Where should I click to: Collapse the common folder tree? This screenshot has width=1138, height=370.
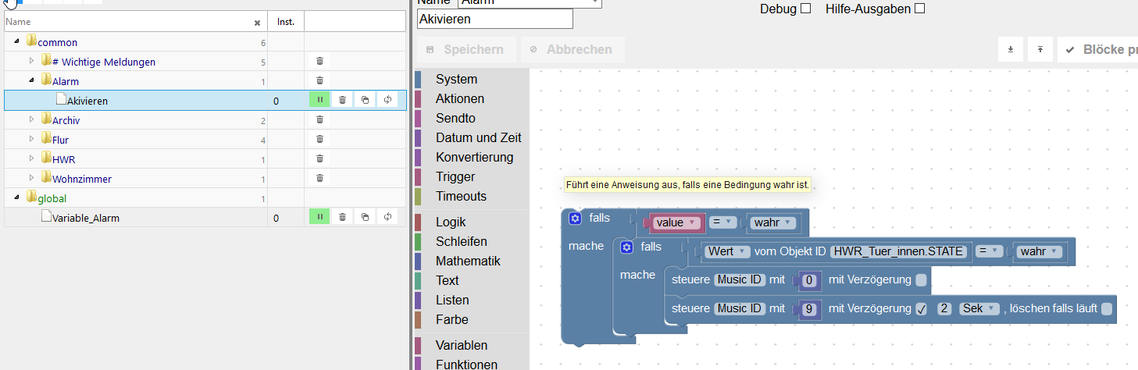[x=17, y=41]
